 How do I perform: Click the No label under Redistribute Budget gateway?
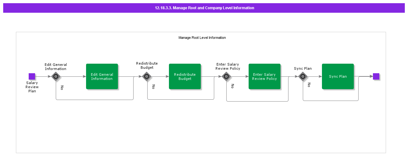[x=153, y=87]
